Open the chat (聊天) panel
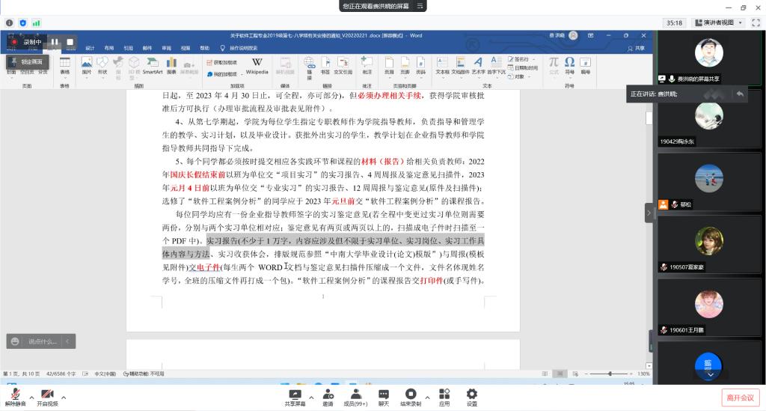Image resolution: width=766 pixels, height=411 pixels. coord(383,395)
